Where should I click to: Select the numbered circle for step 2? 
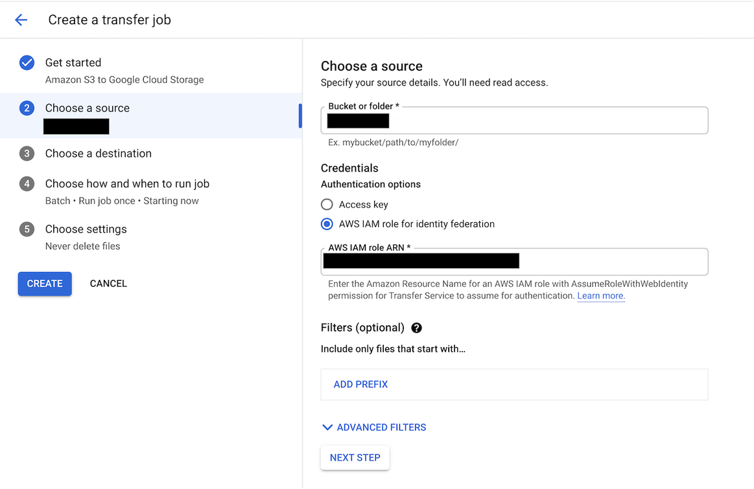coord(27,108)
